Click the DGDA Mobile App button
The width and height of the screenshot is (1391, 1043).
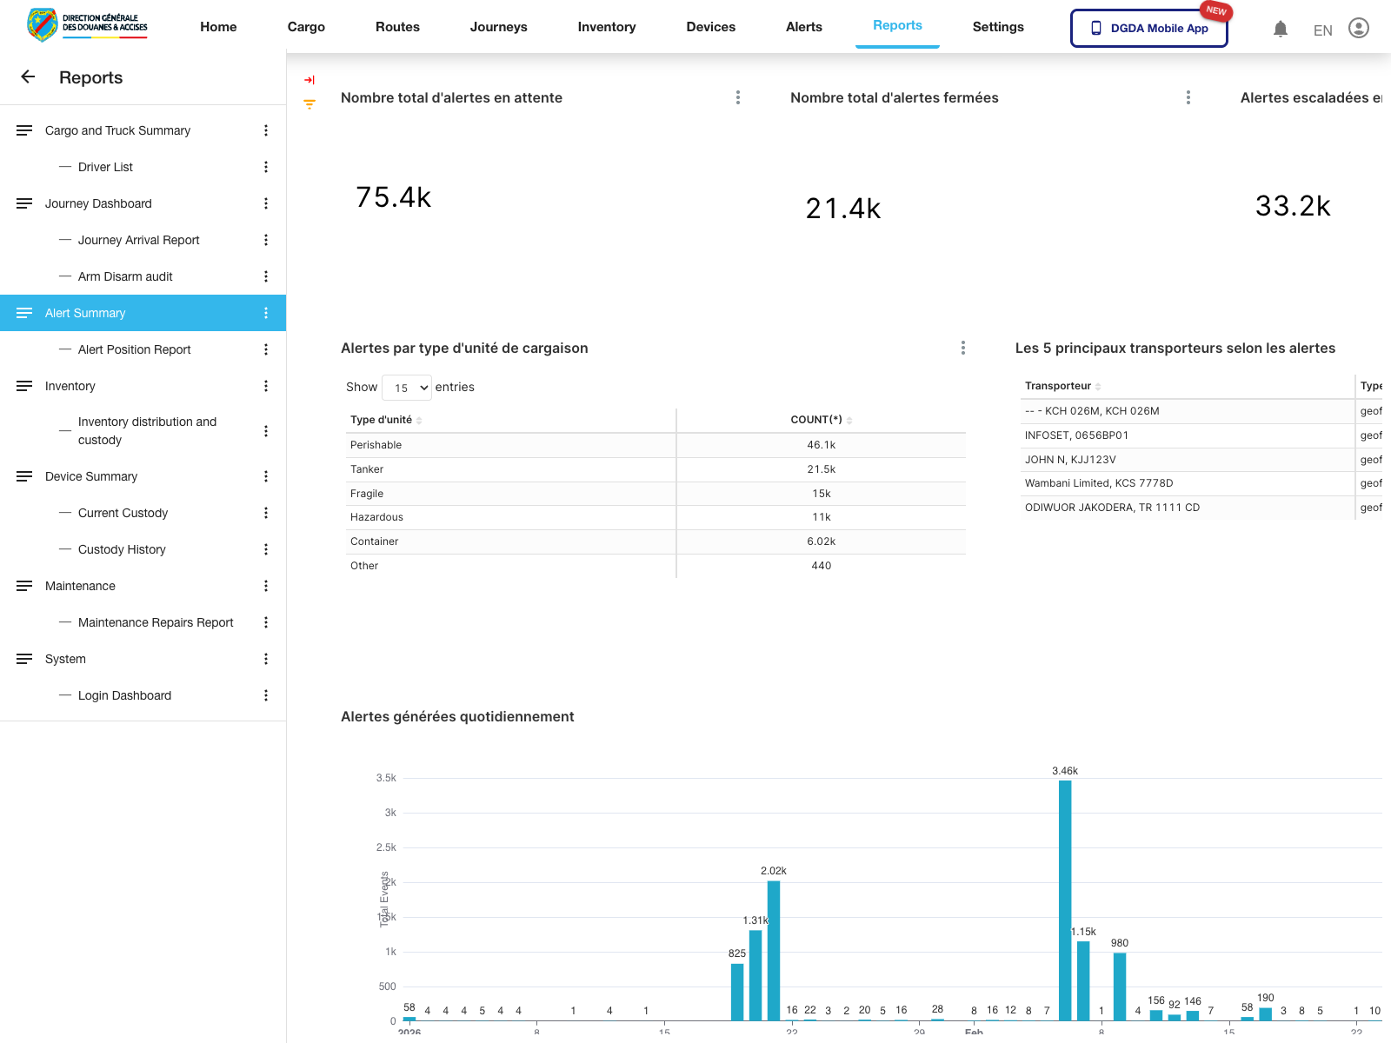pos(1148,29)
